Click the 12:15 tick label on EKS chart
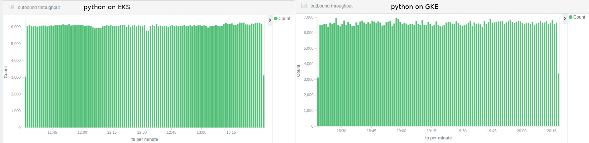The width and height of the screenshot is (589, 143). 112,132
